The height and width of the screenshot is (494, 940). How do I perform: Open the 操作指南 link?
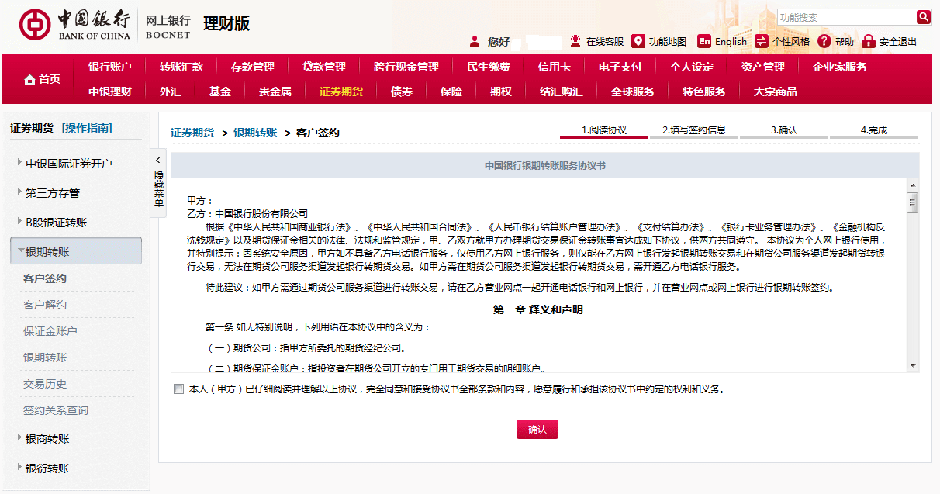click(x=87, y=128)
